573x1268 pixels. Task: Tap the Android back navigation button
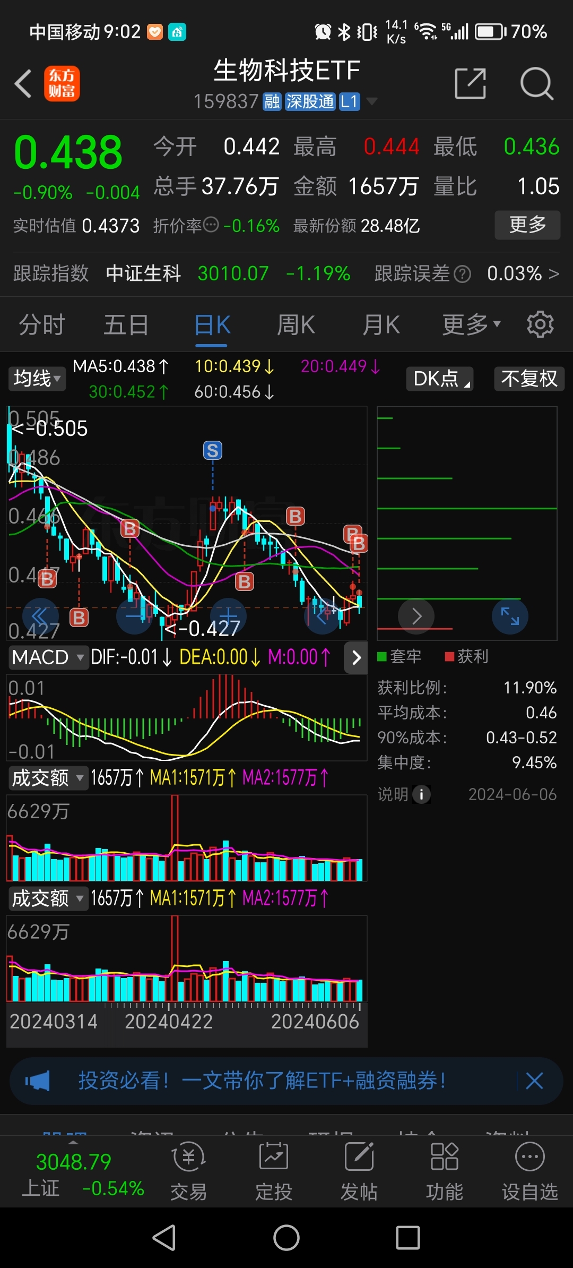pyautogui.click(x=164, y=1238)
